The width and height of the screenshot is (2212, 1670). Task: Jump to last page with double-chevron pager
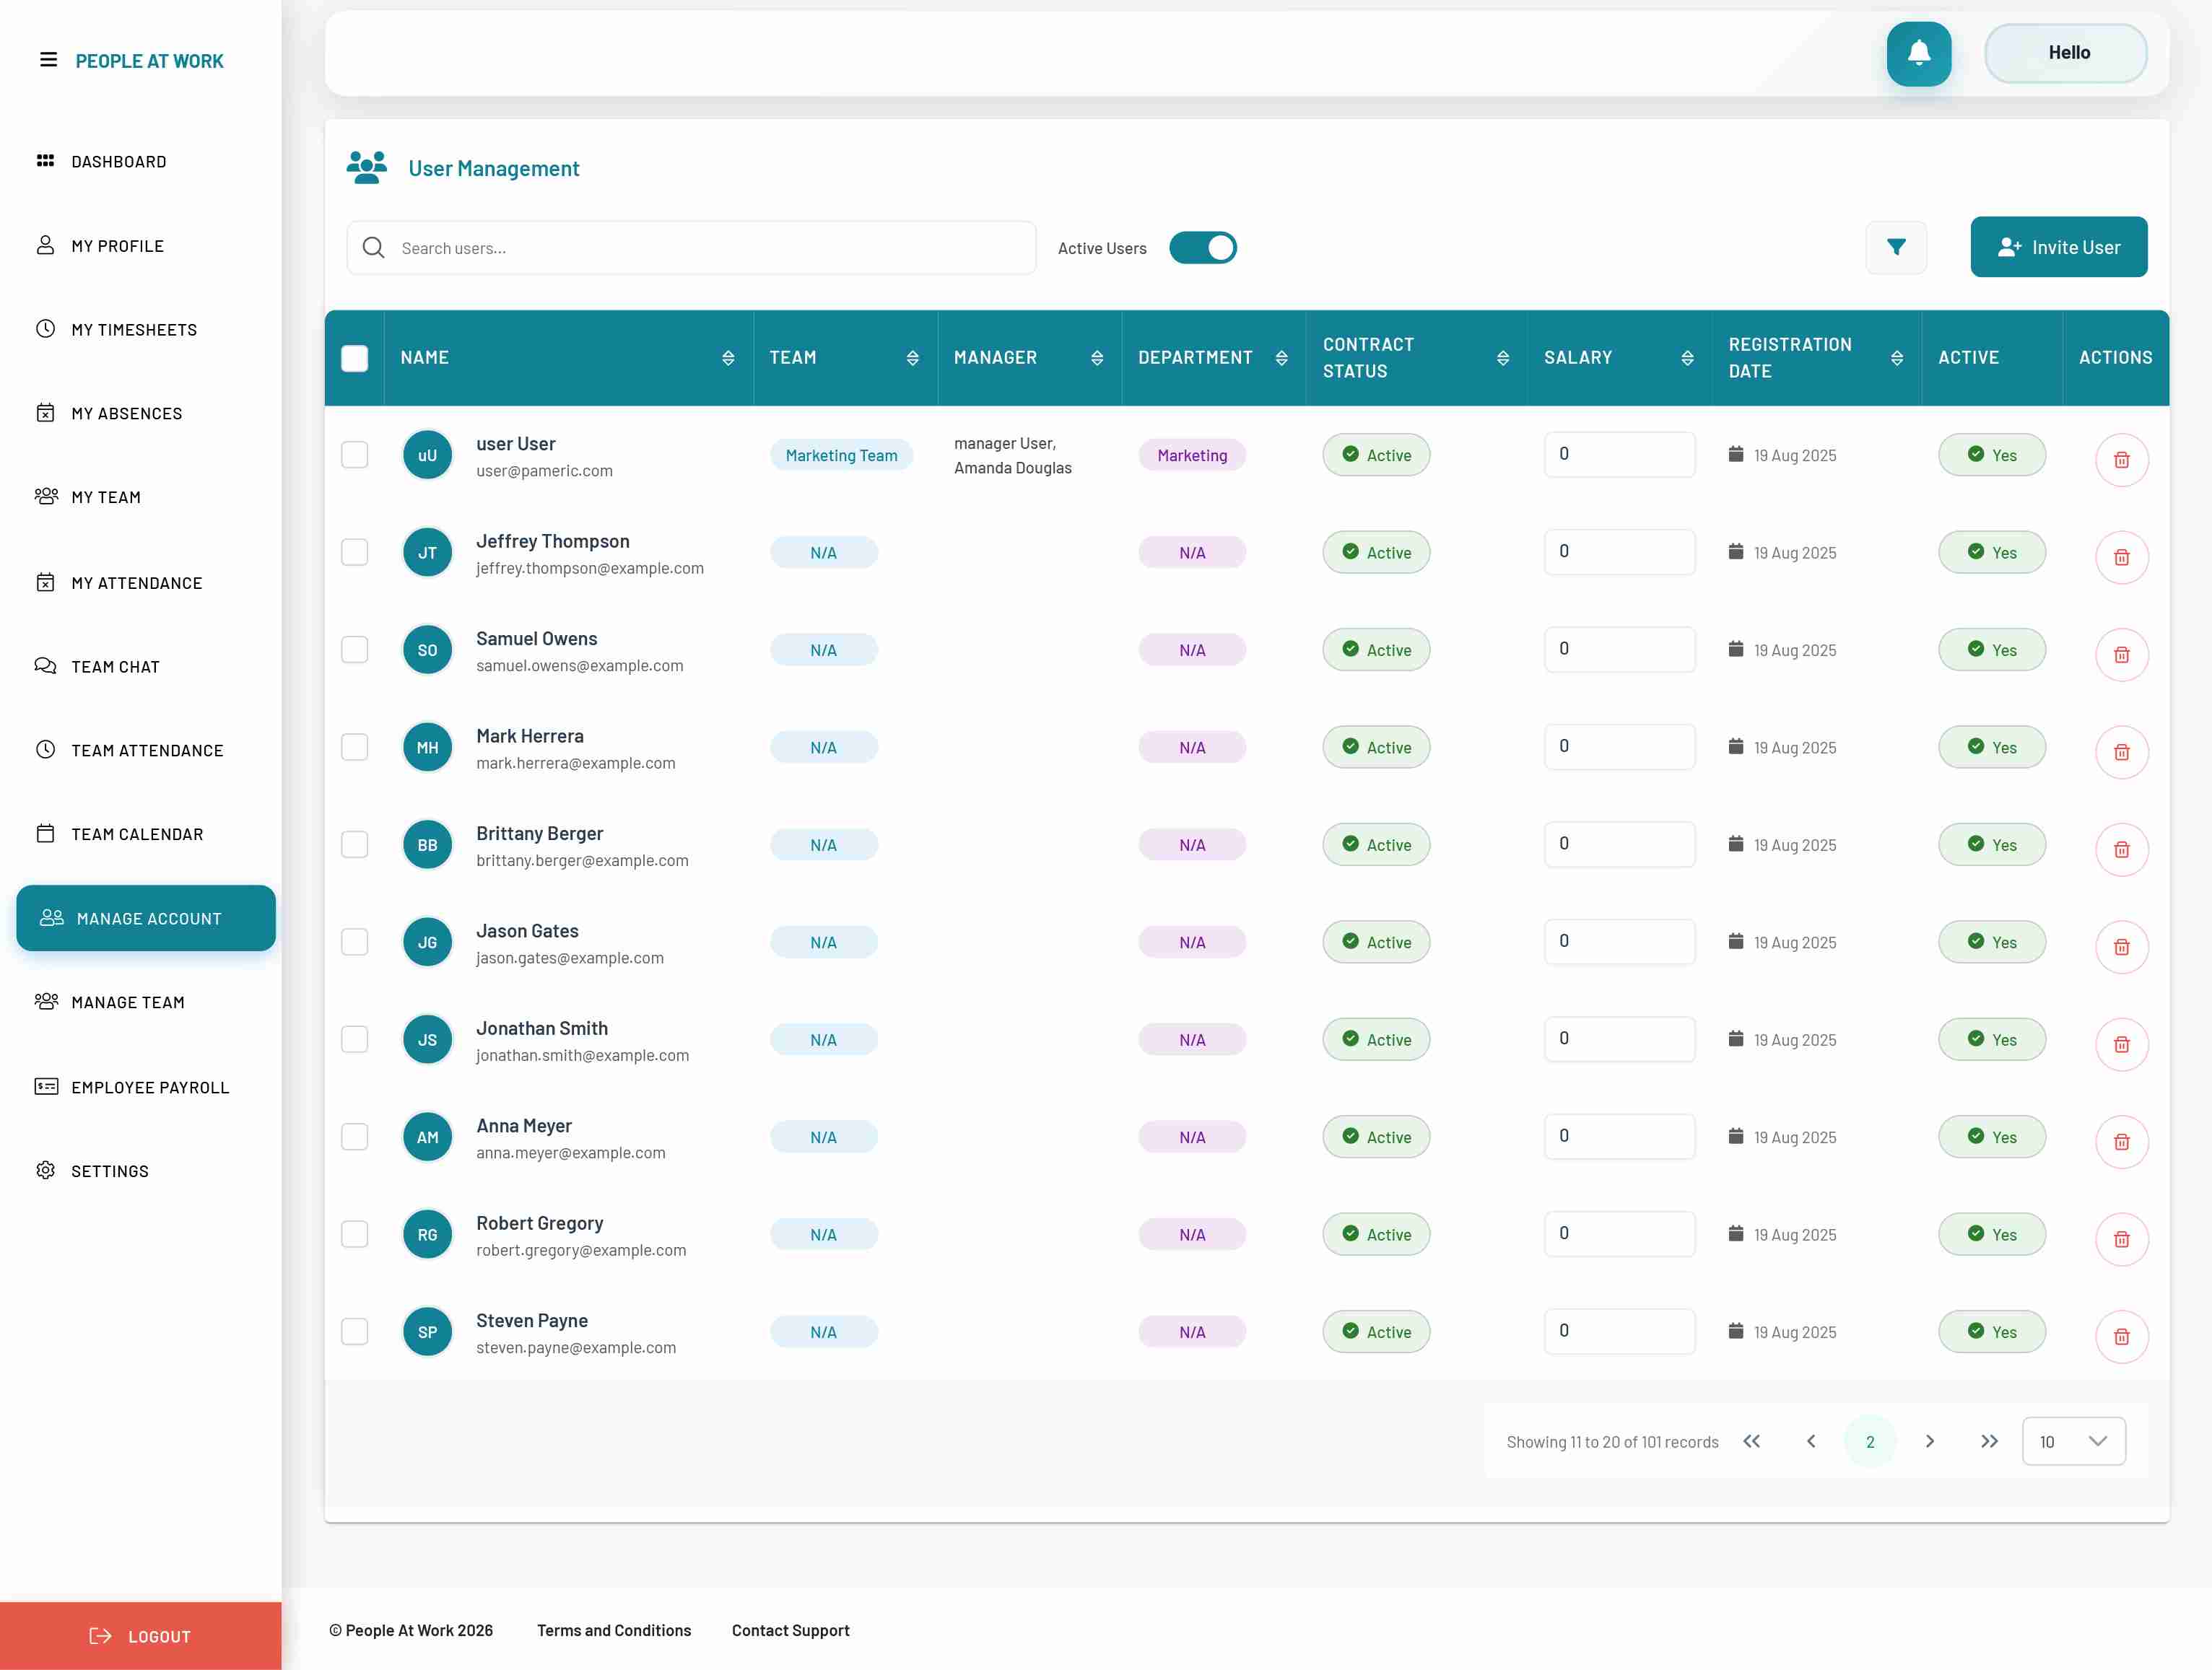1989,1441
